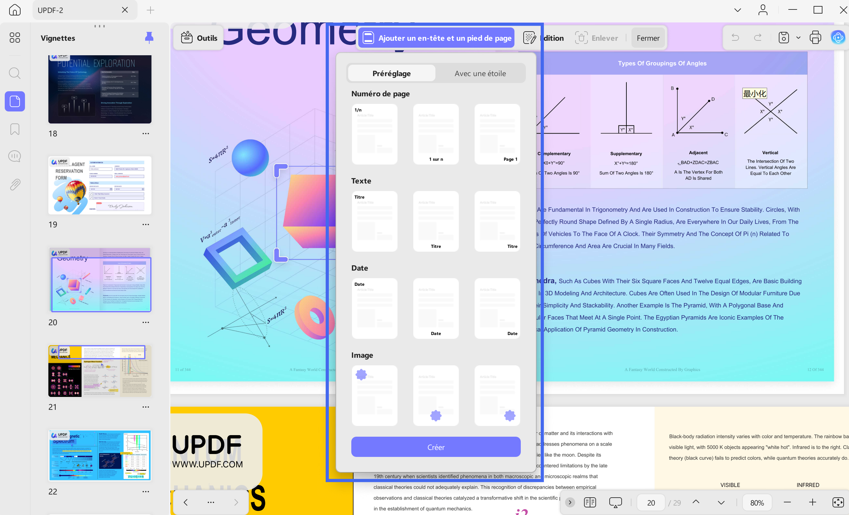Viewport: 849px width, 515px height.
Task: Click the Enlever button
Action: (x=596, y=38)
